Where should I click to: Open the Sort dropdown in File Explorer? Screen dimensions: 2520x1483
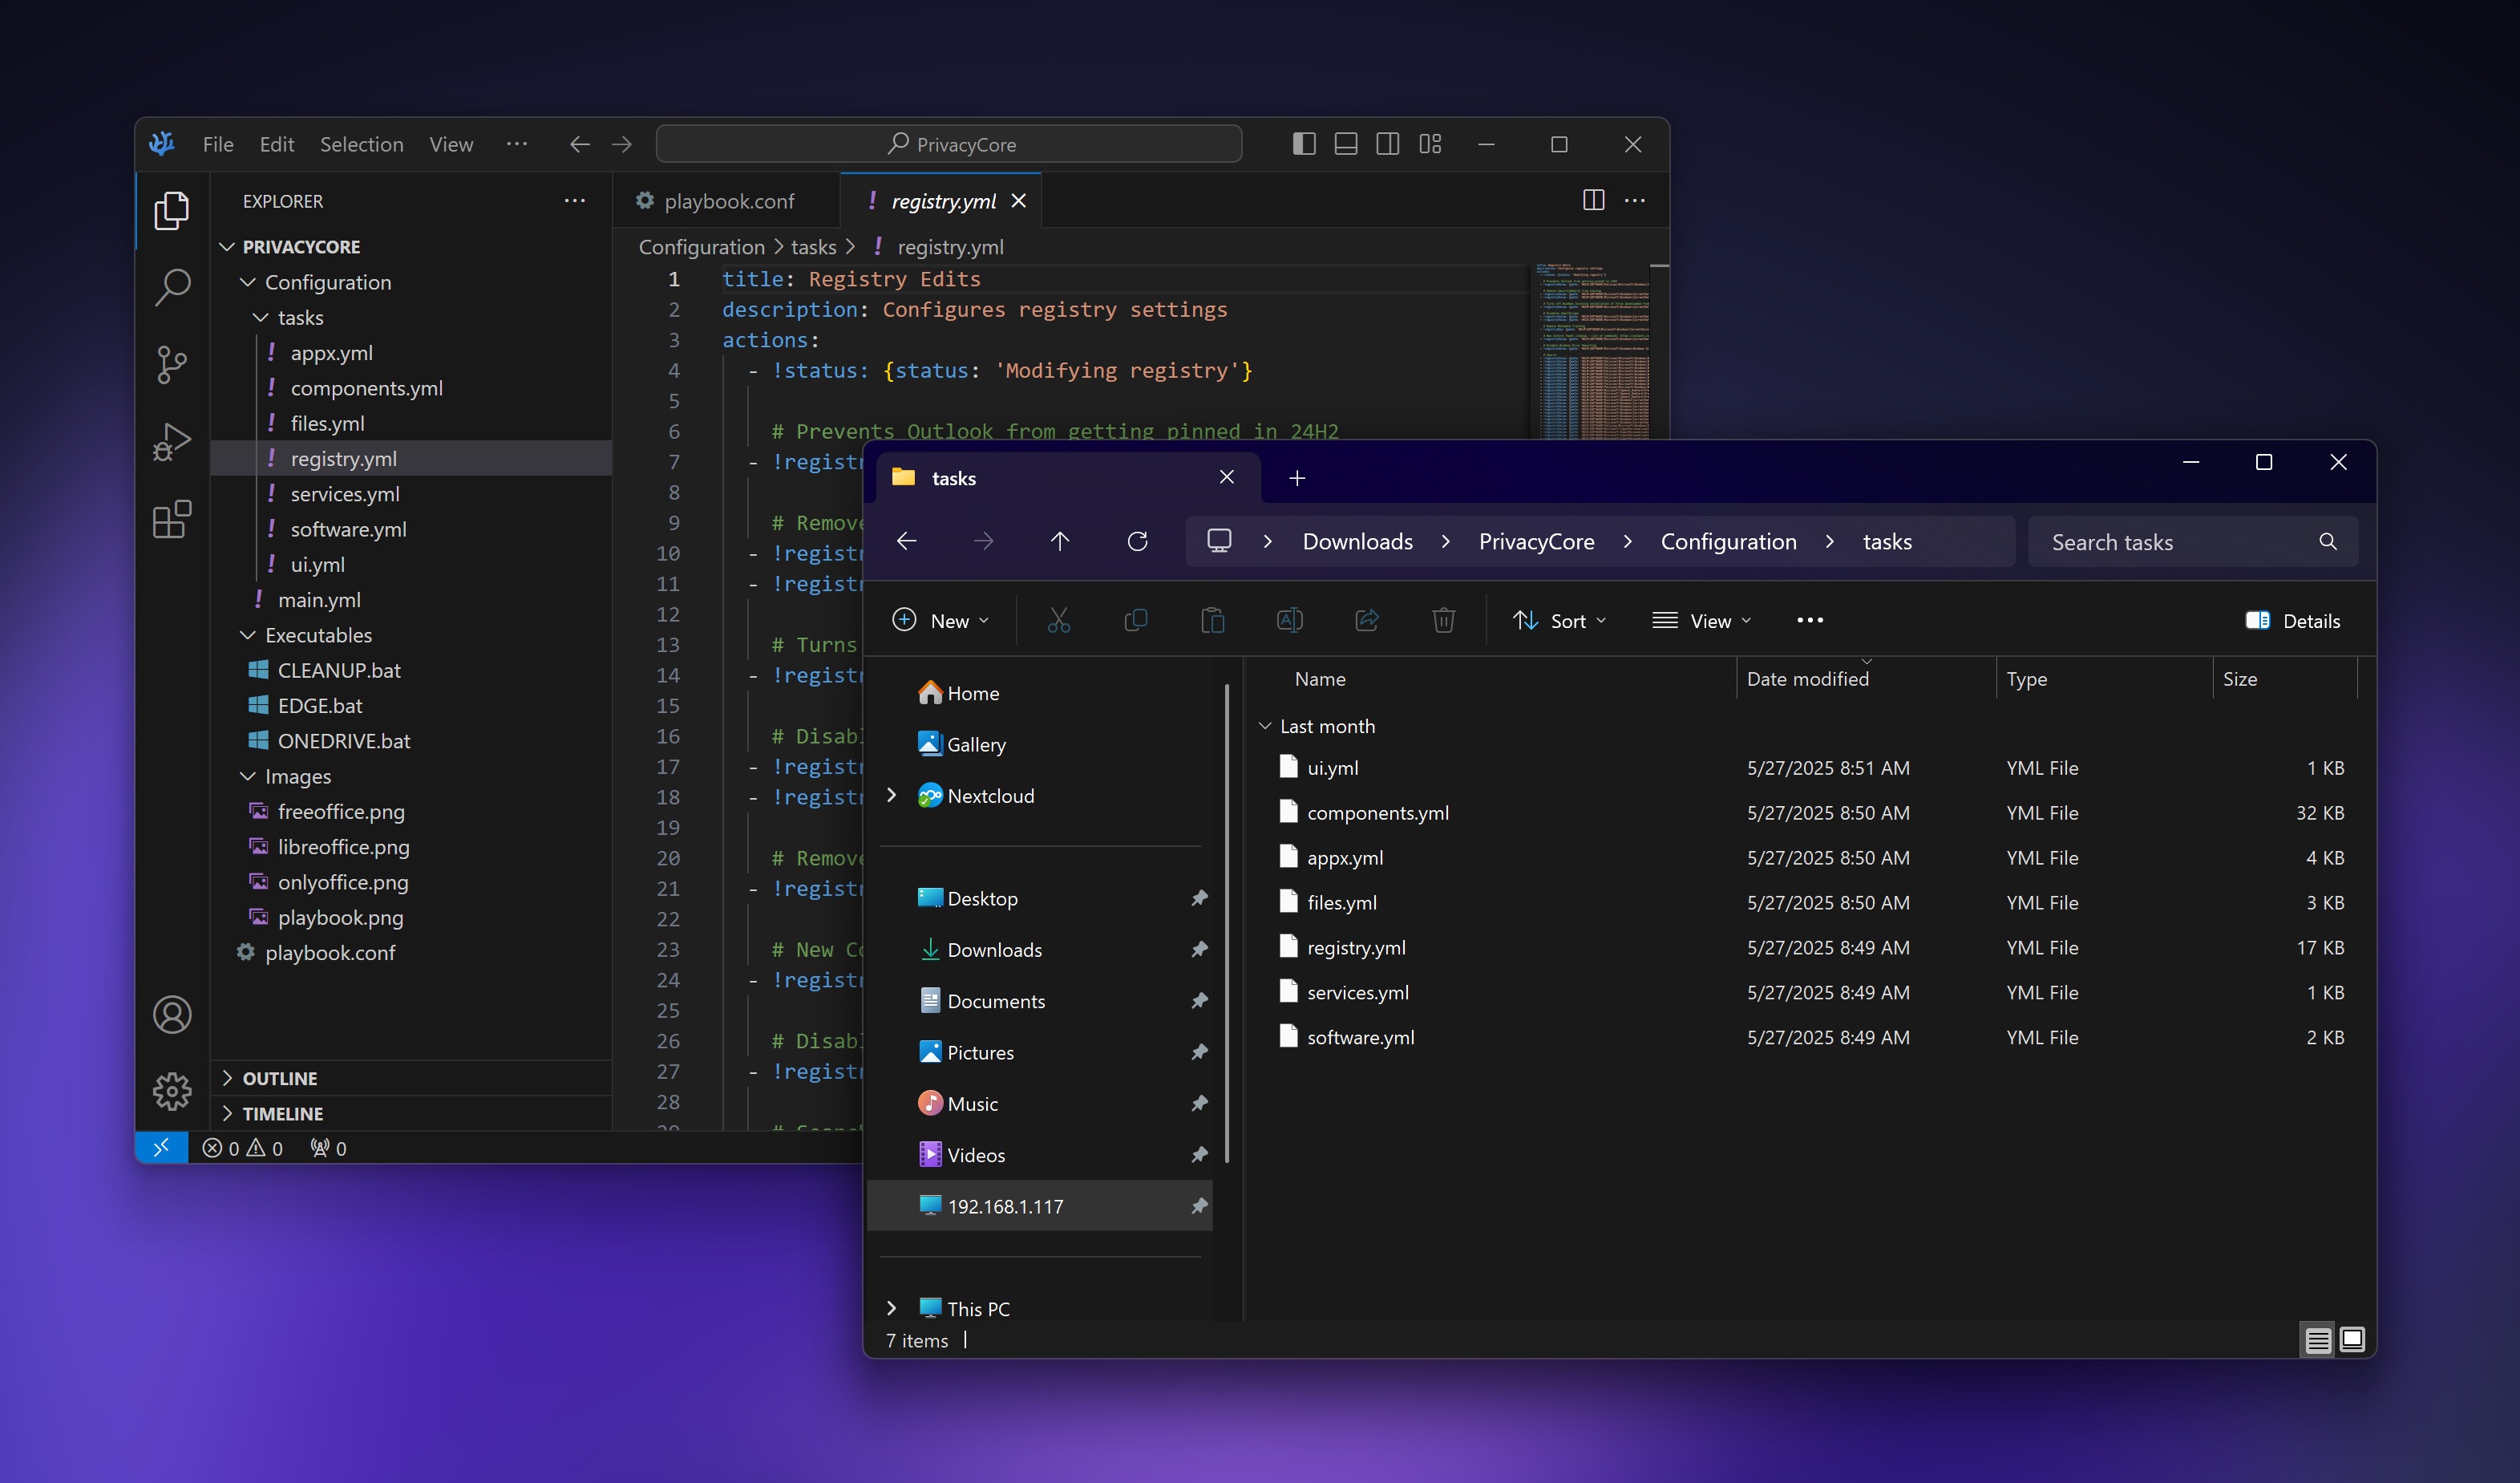[1560, 621]
